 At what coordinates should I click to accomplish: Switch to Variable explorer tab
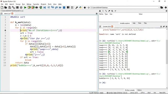click(125, 23)
